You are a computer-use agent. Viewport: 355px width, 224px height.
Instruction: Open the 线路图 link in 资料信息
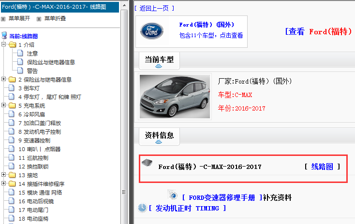coord(322,167)
